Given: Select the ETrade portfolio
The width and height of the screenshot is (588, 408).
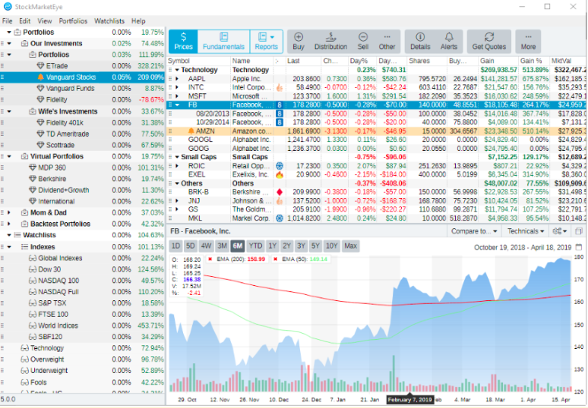Looking at the screenshot, I should 83,66.
